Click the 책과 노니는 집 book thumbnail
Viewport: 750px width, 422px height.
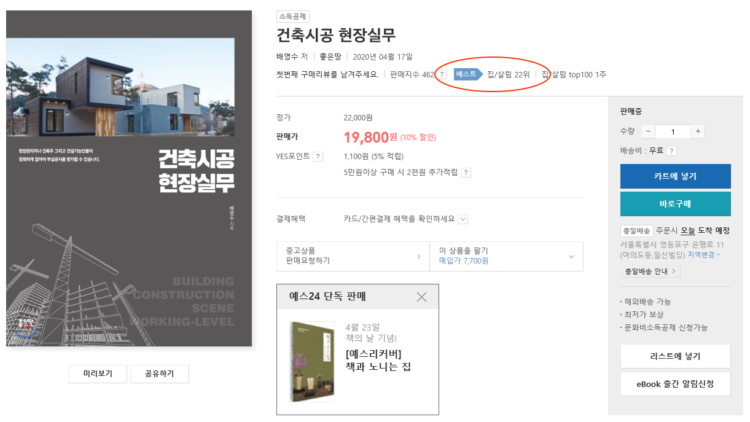[313, 361]
